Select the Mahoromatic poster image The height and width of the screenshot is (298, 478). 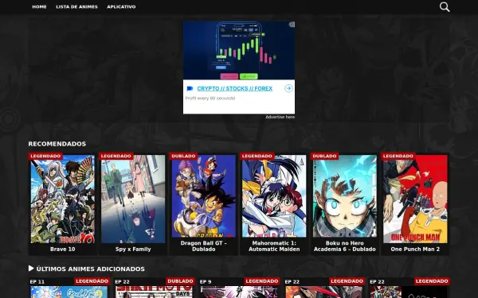274,196
